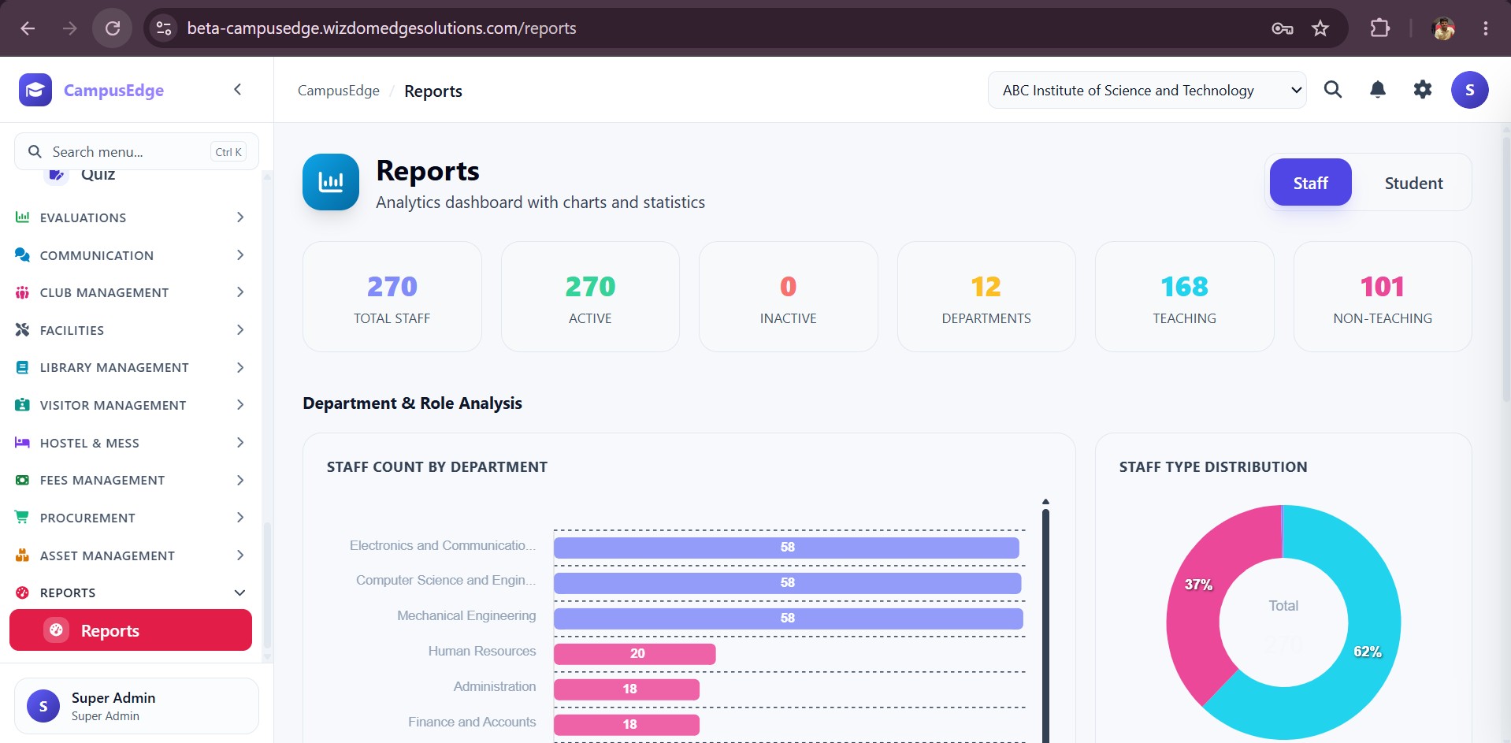
Task: Click the Search menu input field
Action: (x=136, y=151)
